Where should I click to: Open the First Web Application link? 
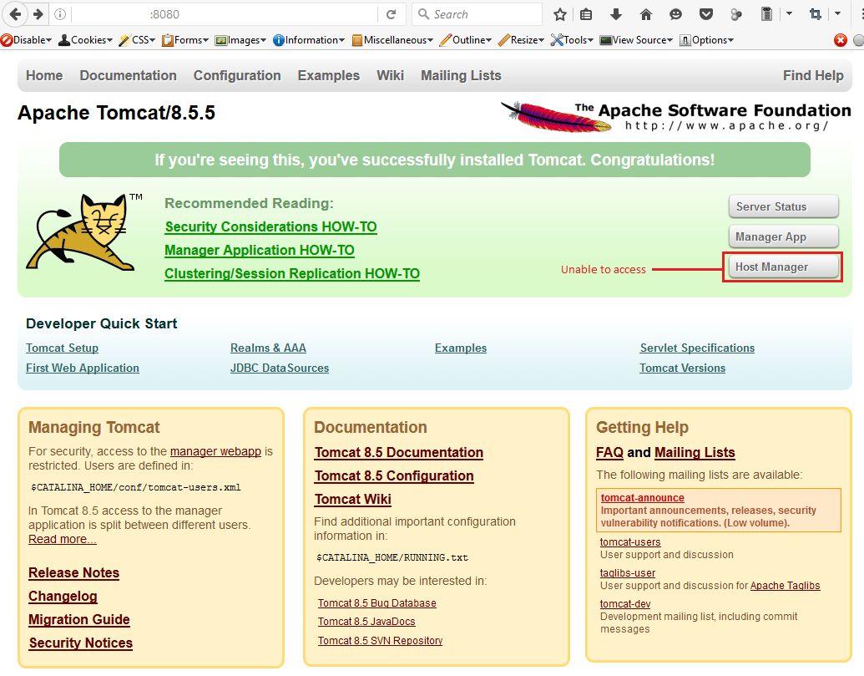[82, 368]
